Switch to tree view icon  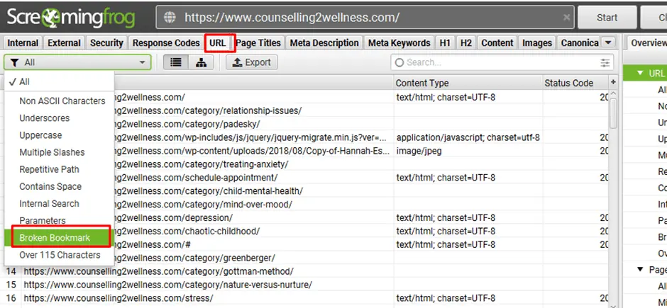coord(201,62)
